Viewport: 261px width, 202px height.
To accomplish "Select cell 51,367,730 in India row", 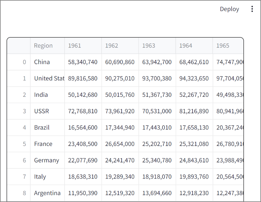I will click(157, 95).
